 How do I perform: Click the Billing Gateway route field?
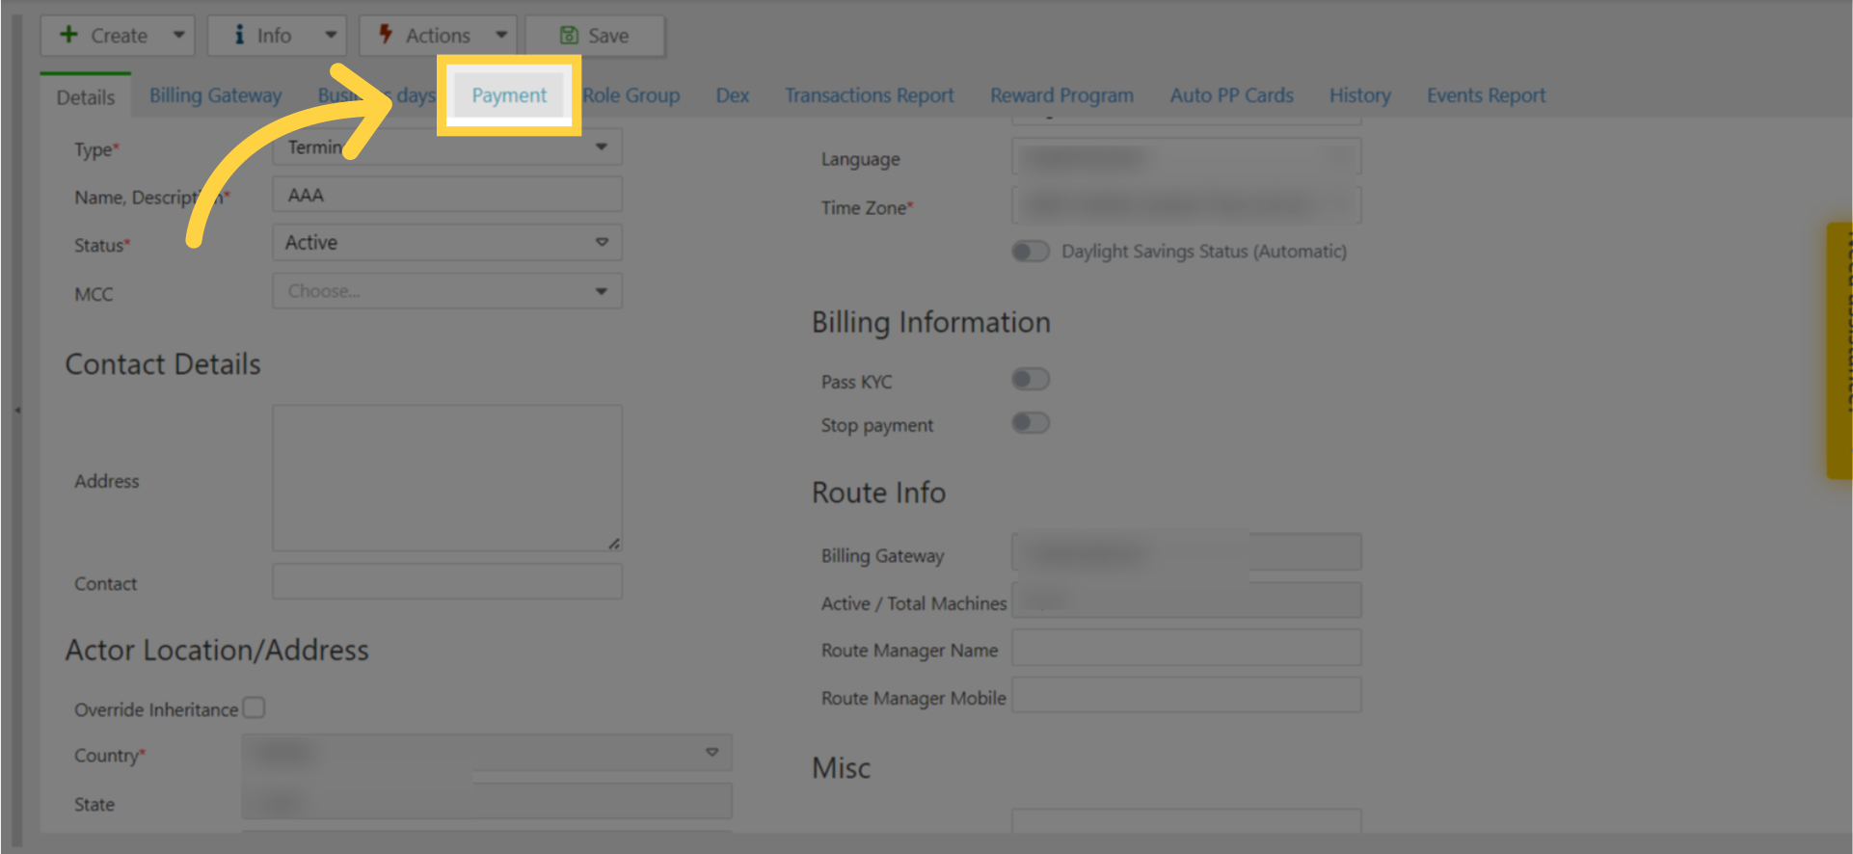tap(1187, 552)
